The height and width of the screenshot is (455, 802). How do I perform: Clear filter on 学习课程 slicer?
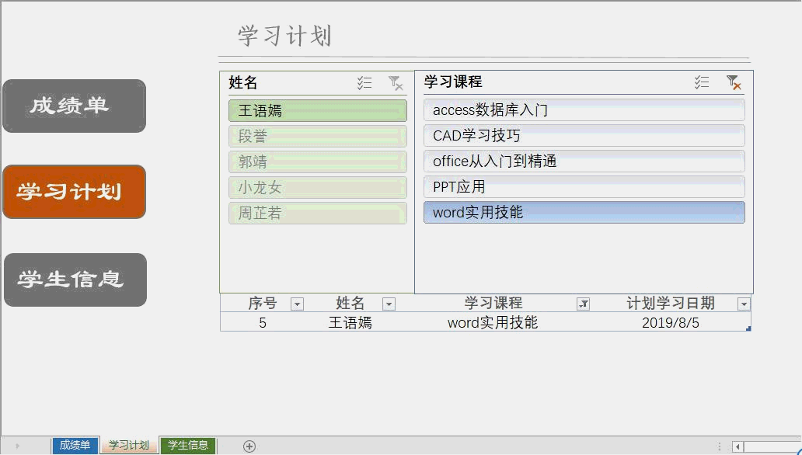[734, 82]
